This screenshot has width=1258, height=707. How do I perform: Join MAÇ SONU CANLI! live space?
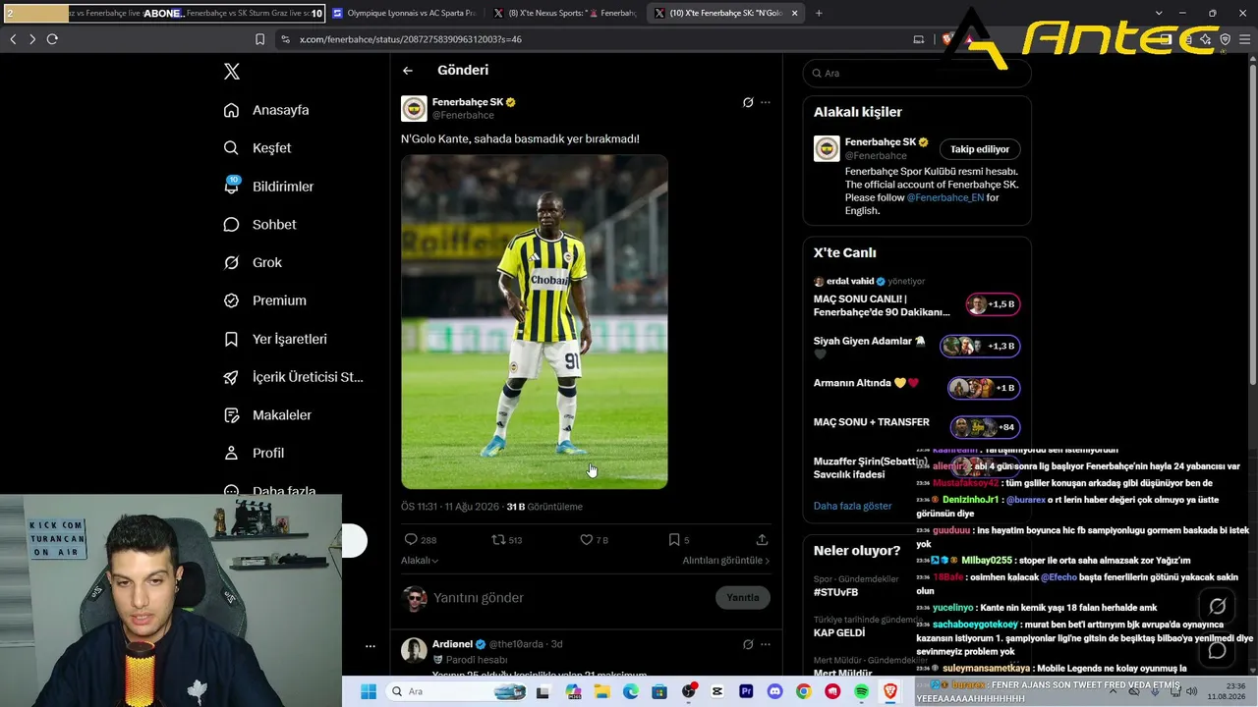993,304
